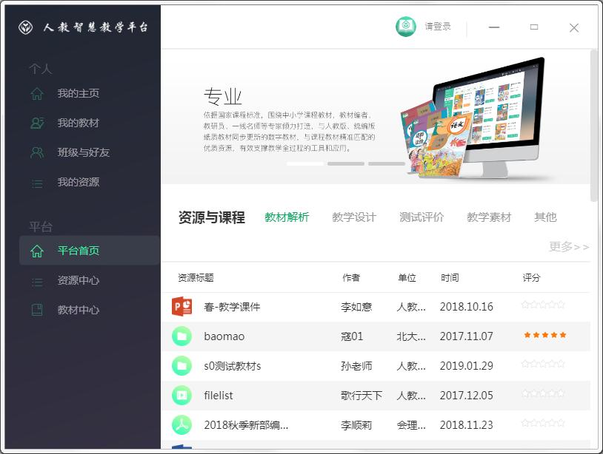Select 平台首页 in the sidebar
Screen dimensions: 603x454
tap(89, 251)
